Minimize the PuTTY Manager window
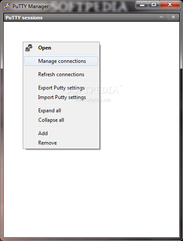The image size is (183, 241). [x=142, y=5]
